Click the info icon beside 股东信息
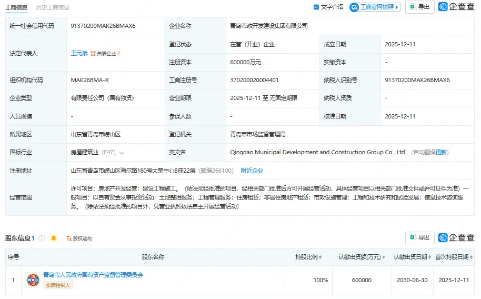The height and width of the screenshot is (299, 481). point(42,238)
